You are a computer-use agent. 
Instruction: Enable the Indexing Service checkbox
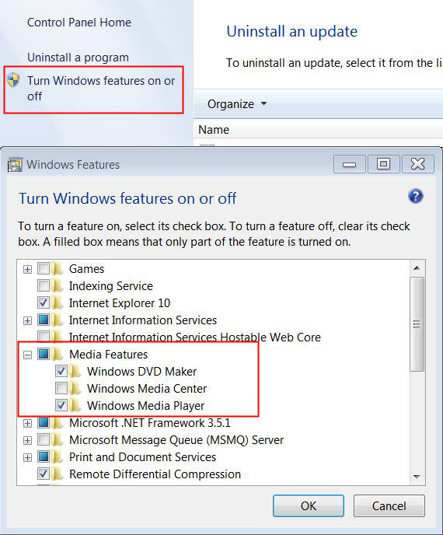click(44, 285)
